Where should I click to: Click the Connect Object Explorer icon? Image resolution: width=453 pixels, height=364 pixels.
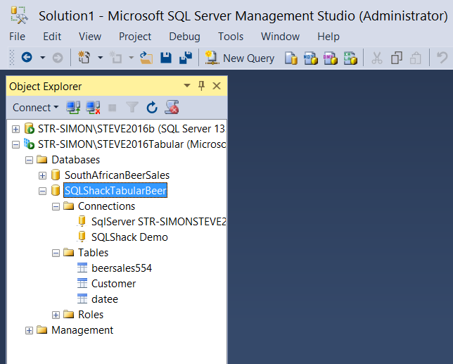(x=73, y=108)
